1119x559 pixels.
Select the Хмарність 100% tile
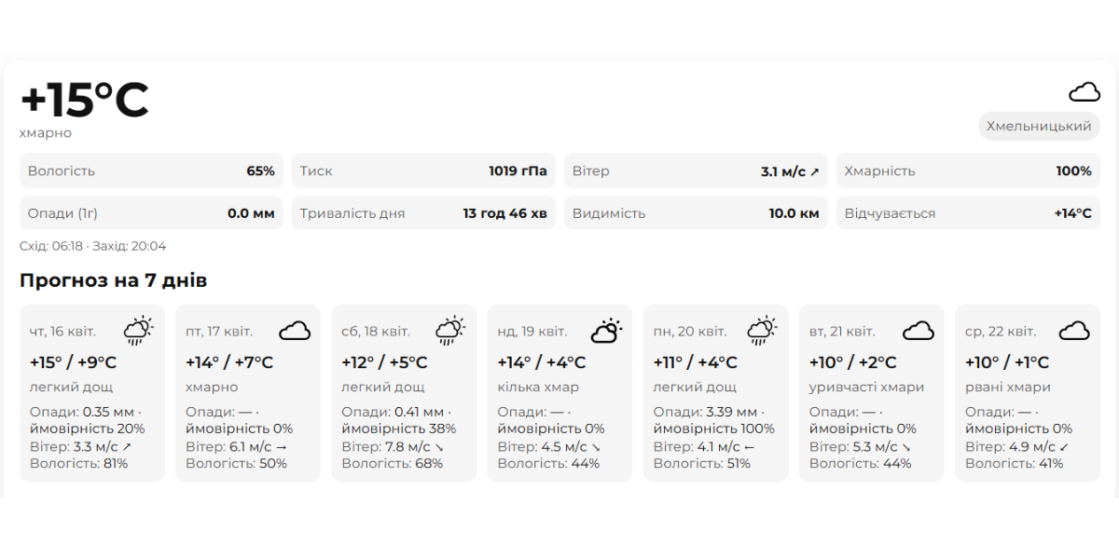(x=968, y=170)
